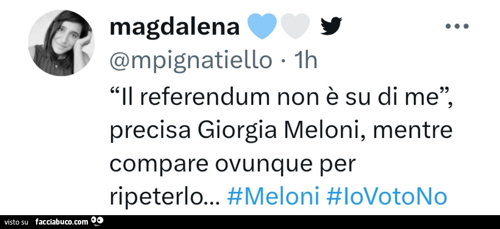
Task: Open the three-dot more options menu
Action: [457, 26]
